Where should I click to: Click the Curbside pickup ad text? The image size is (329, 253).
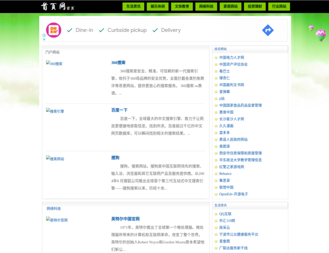tap(127, 30)
